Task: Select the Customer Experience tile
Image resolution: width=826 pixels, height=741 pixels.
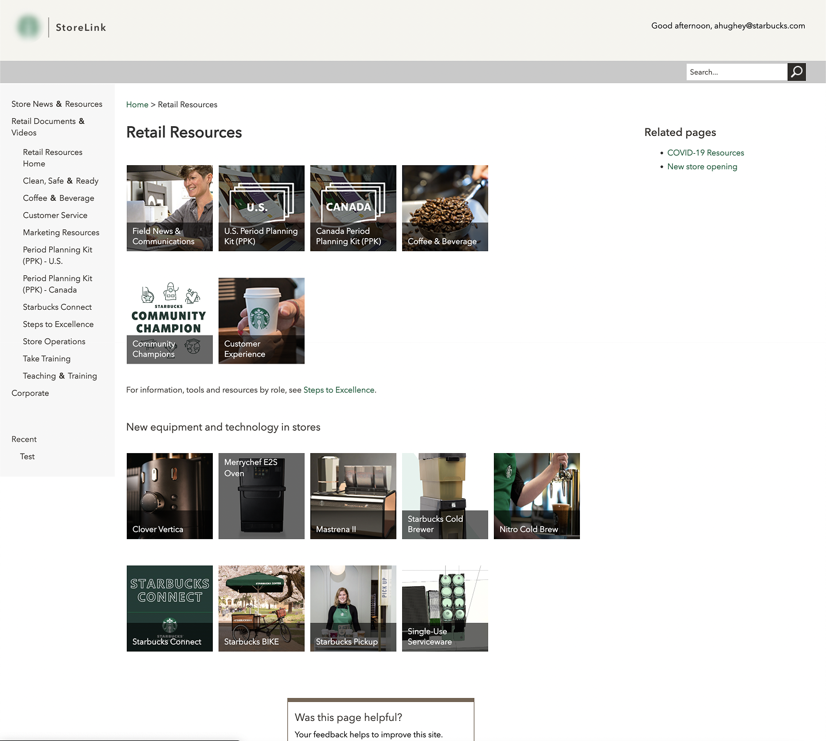Action: tap(261, 321)
